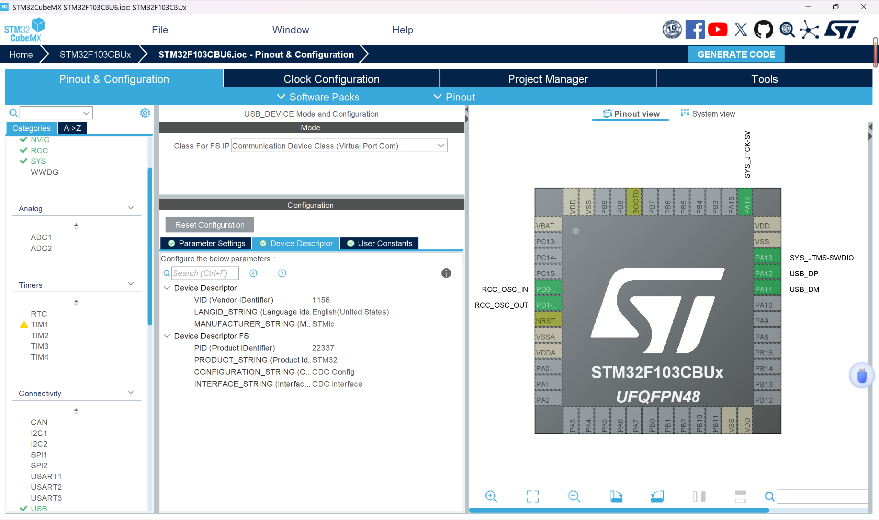Click the Search (Ctrl+F) parameter field
Screen dimensions: 879x520
point(205,273)
